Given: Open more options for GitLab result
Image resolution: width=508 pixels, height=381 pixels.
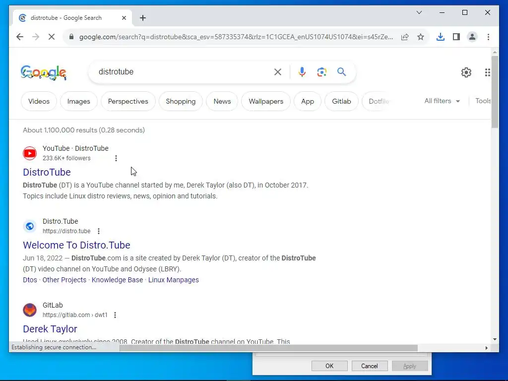Looking at the screenshot, I should click(115, 315).
